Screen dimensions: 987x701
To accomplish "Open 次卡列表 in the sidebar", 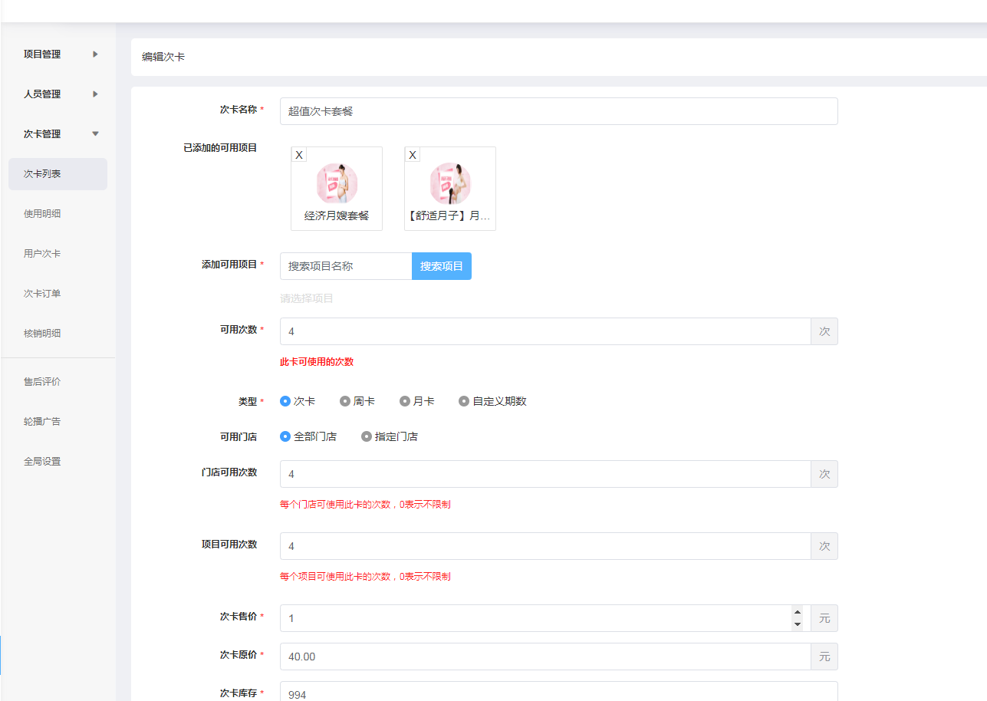I will click(58, 174).
